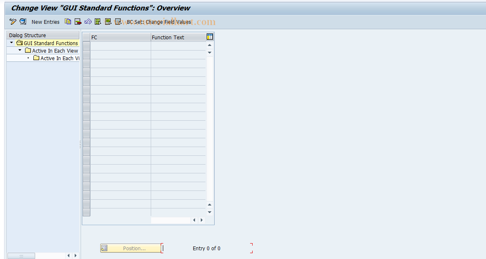Image resolution: width=486 pixels, height=259 pixels.
Task: Select the first table row selector
Action: pyautogui.click(x=86, y=46)
